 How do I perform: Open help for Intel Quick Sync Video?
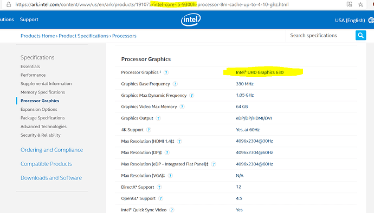click(171, 210)
